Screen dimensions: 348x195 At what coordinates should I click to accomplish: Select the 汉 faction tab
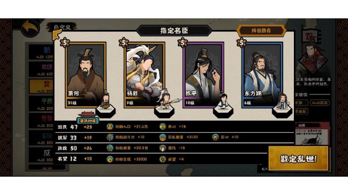coord(42,86)
